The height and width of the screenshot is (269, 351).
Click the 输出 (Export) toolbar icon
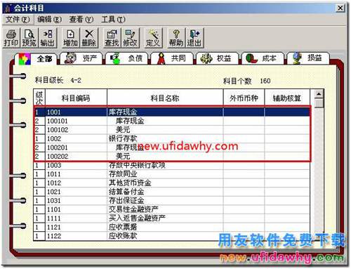47,38
